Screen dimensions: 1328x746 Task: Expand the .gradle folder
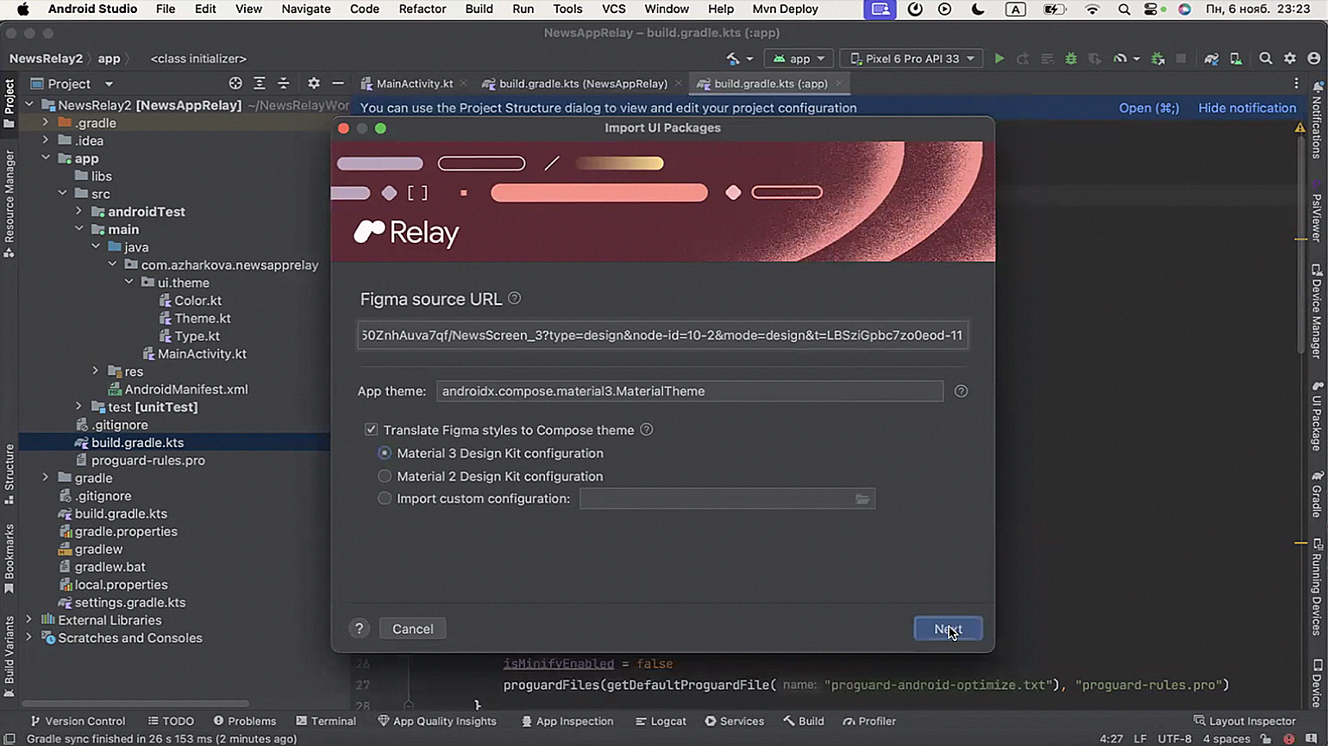point(46,122)
